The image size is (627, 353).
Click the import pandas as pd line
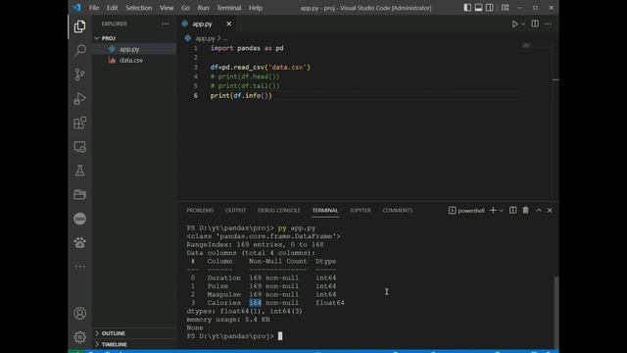(x=247, y=48)
